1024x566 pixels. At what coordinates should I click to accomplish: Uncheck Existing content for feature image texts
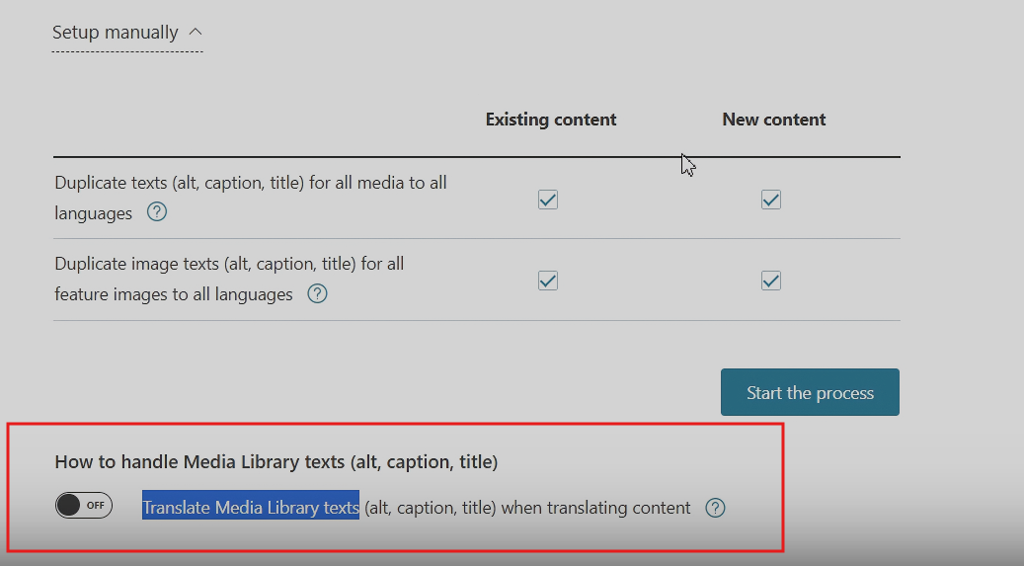click(548, 281)
